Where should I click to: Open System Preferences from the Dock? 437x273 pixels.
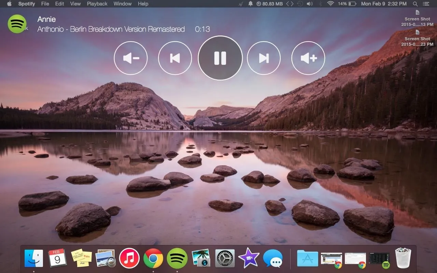click(x=225, y=258)
